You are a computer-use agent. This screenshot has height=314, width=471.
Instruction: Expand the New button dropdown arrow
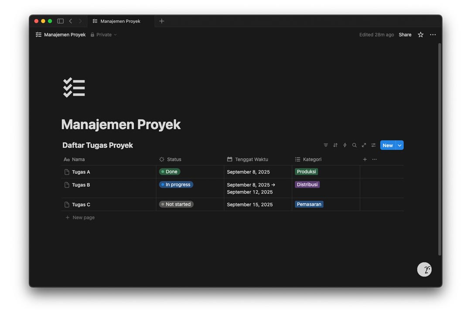[400, 145]
